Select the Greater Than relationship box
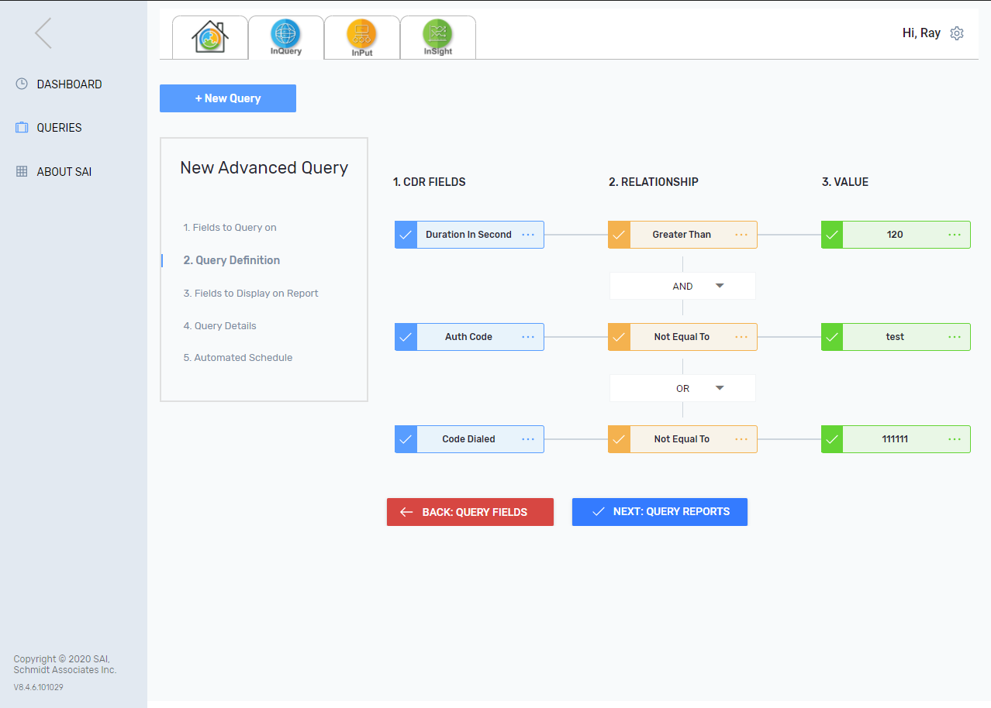This screenshot has height=708, width=991. 682,235
